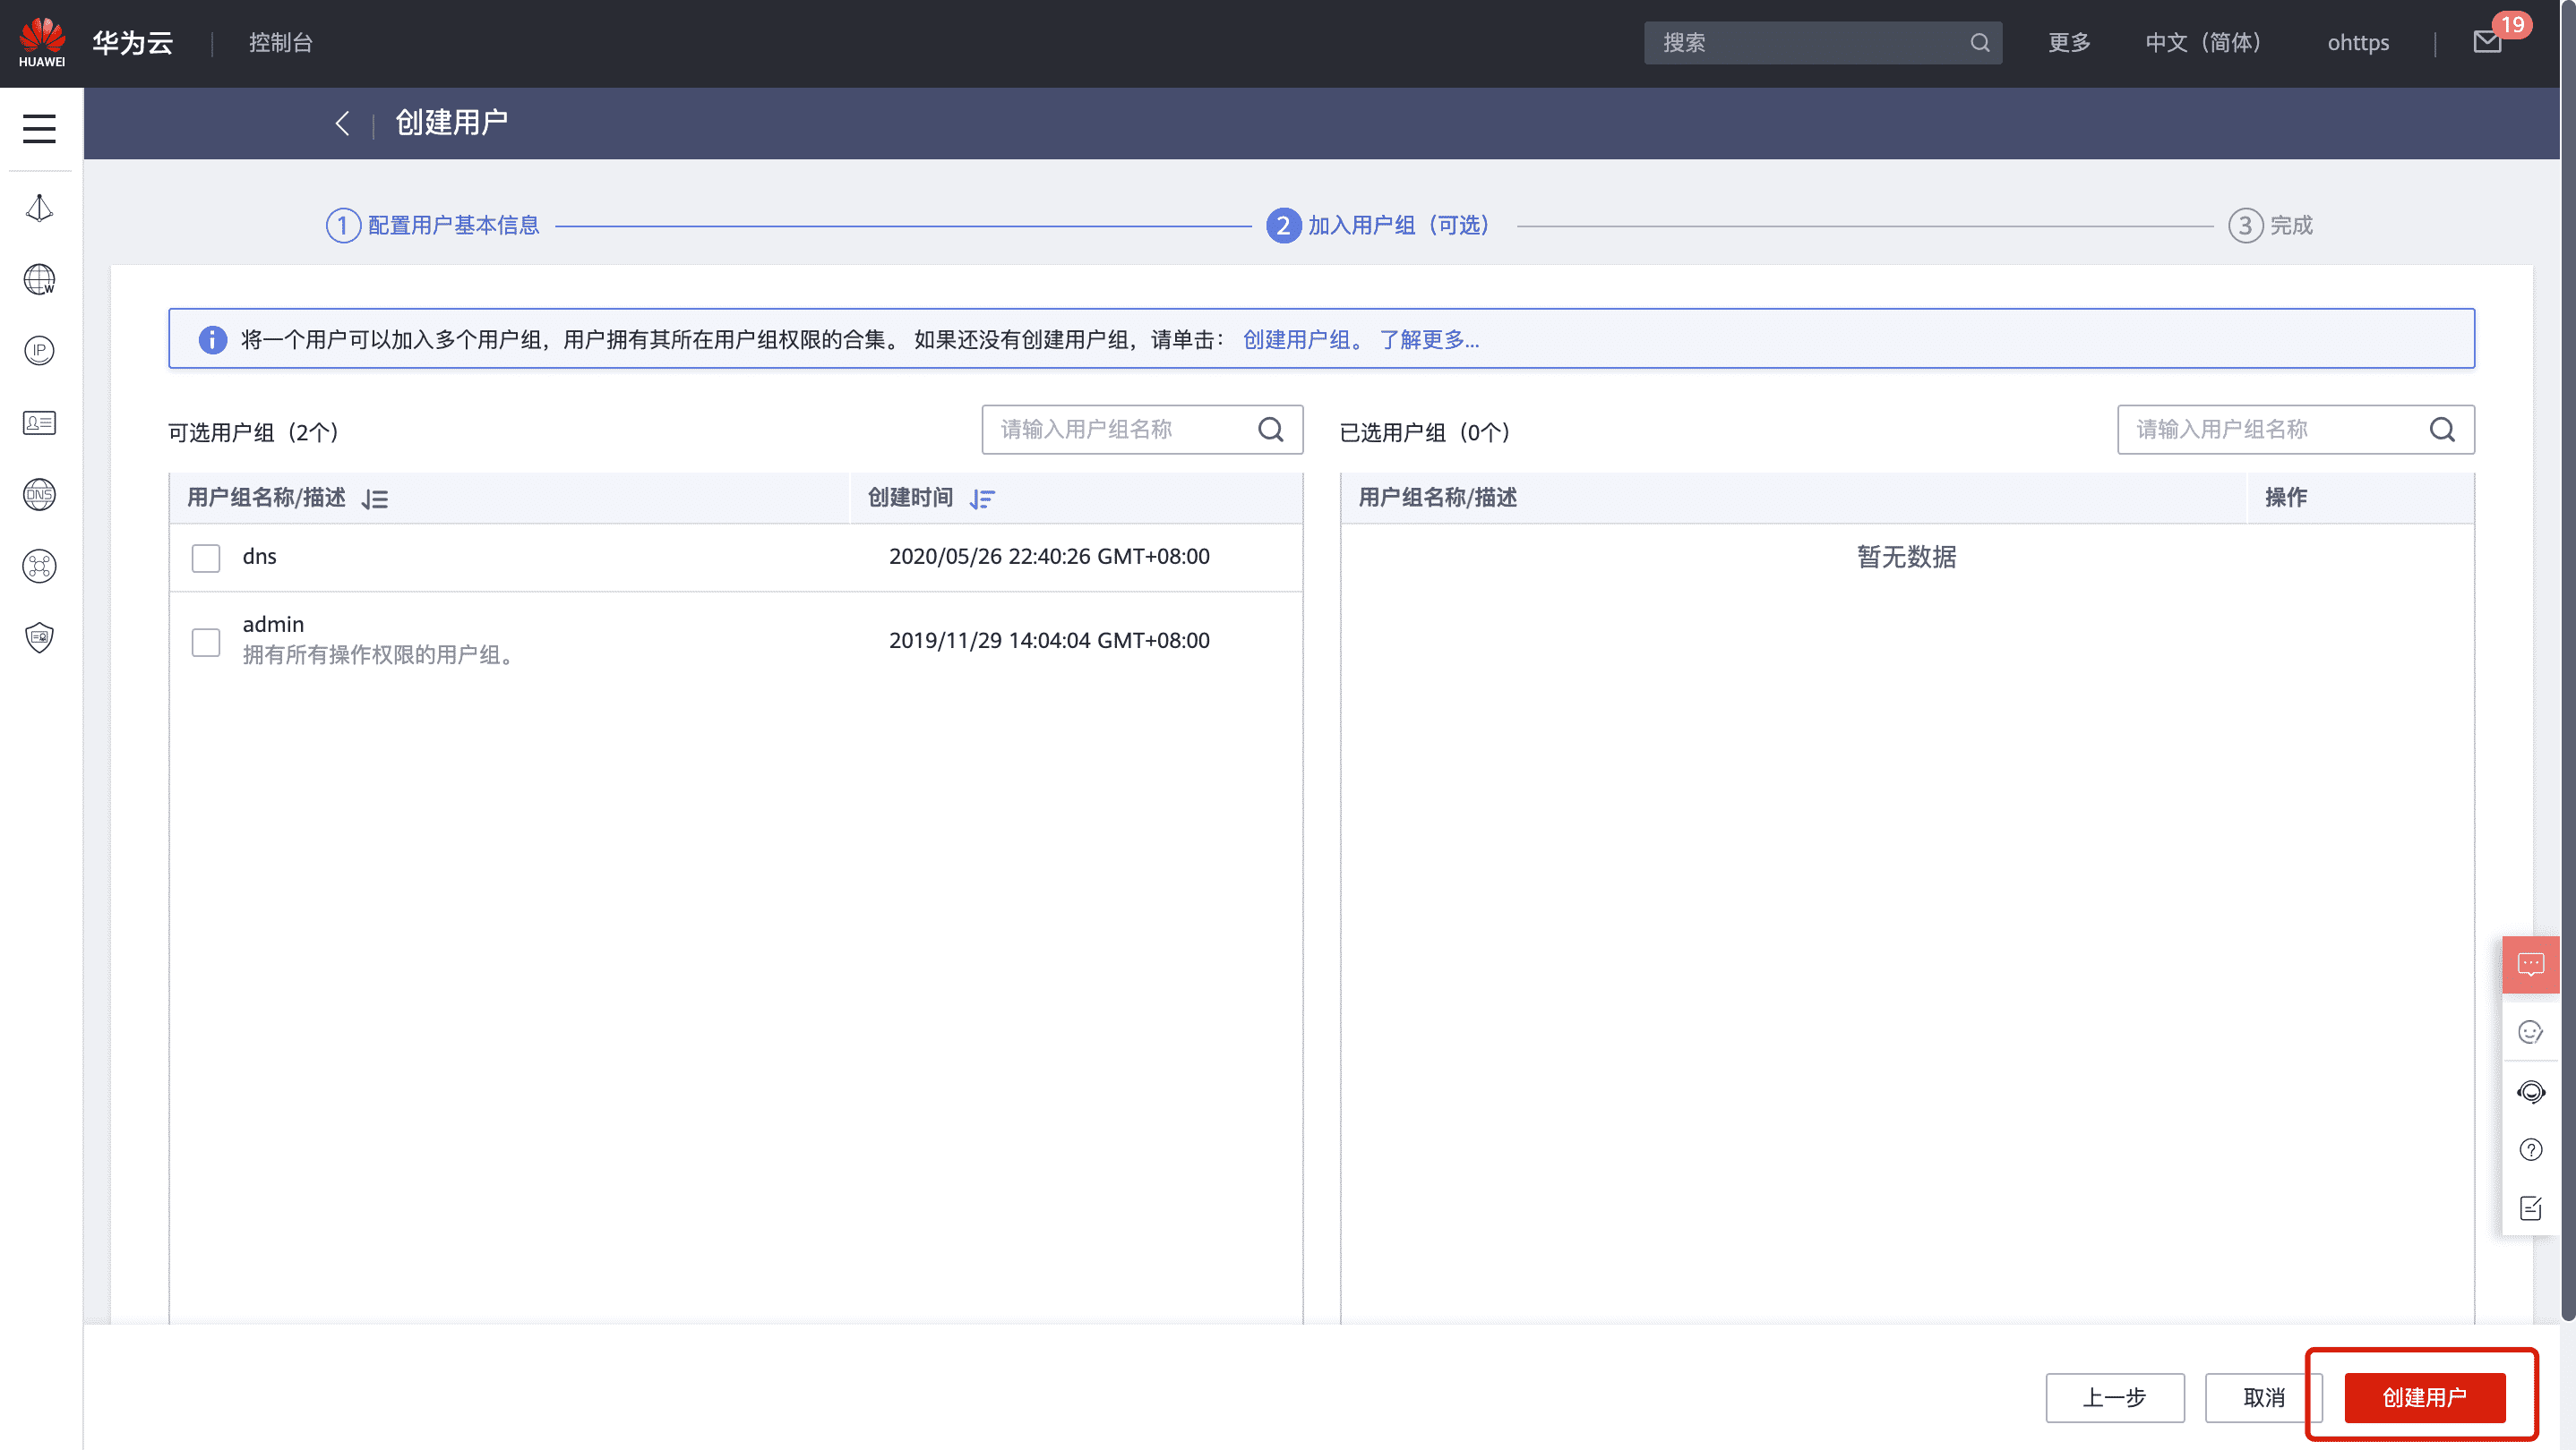Click the dns group name text
Image resolution: width=2576 pixels, height=1450 pixels.
tap(259, 557)
